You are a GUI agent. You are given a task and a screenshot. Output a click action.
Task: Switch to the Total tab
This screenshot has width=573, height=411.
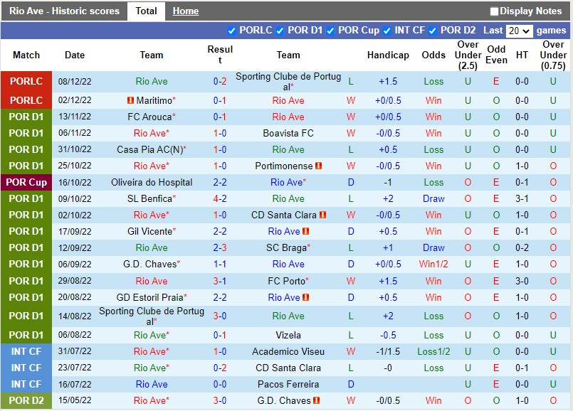(146, 11)
